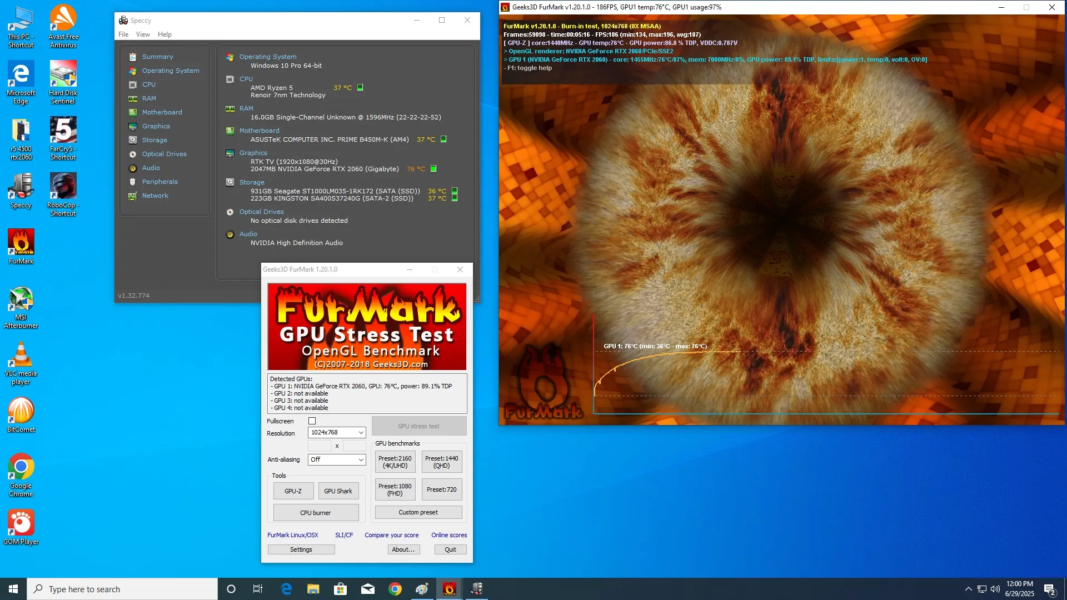Open the notification center icon
The image size is (1067, 600).
click(1049, 589)
